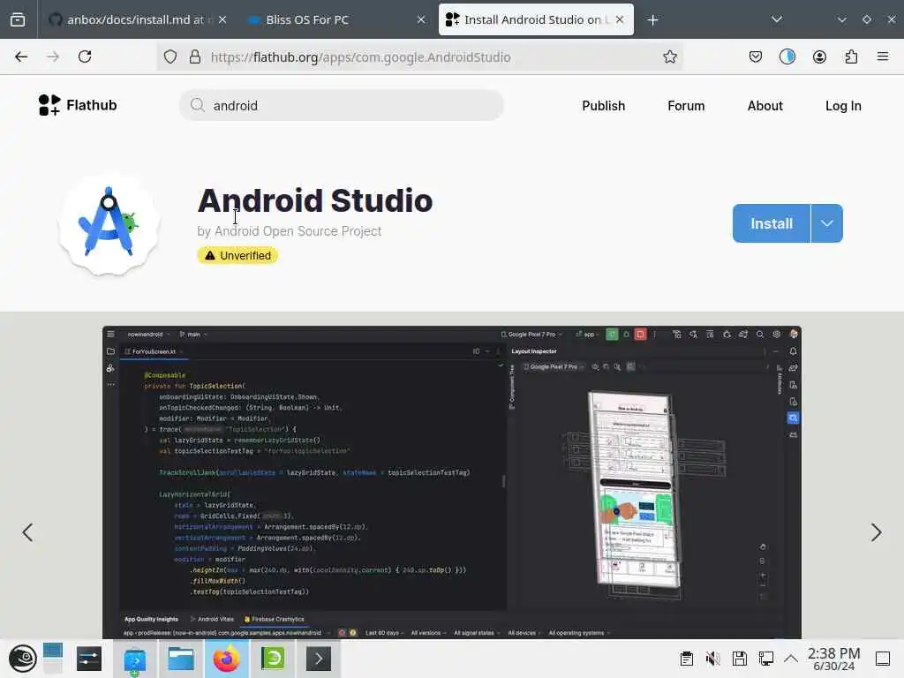The image size is (904, 678).
Task: Open the Dolphin file manager
Action: tap(180, 659)
